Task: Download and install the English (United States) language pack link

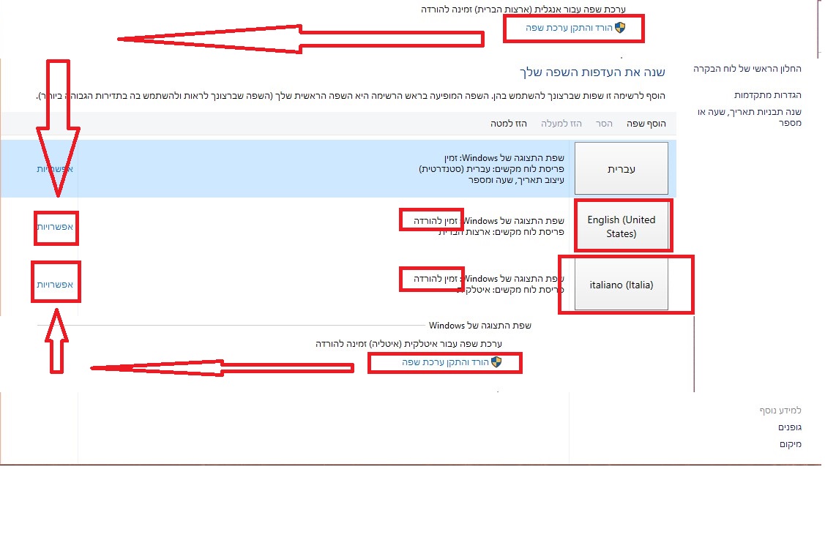Action: pyautogui.click(x=570, y=28)
